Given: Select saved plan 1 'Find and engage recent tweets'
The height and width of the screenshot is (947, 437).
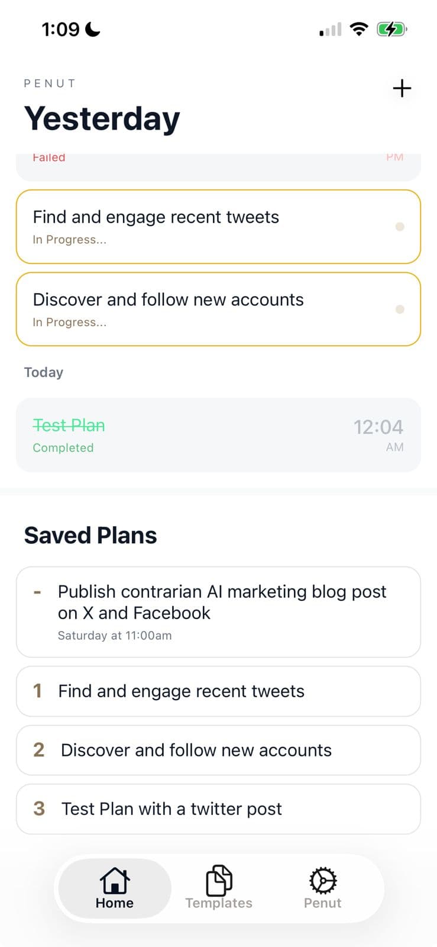Looking at the screenshot, I should click(218, 691).
